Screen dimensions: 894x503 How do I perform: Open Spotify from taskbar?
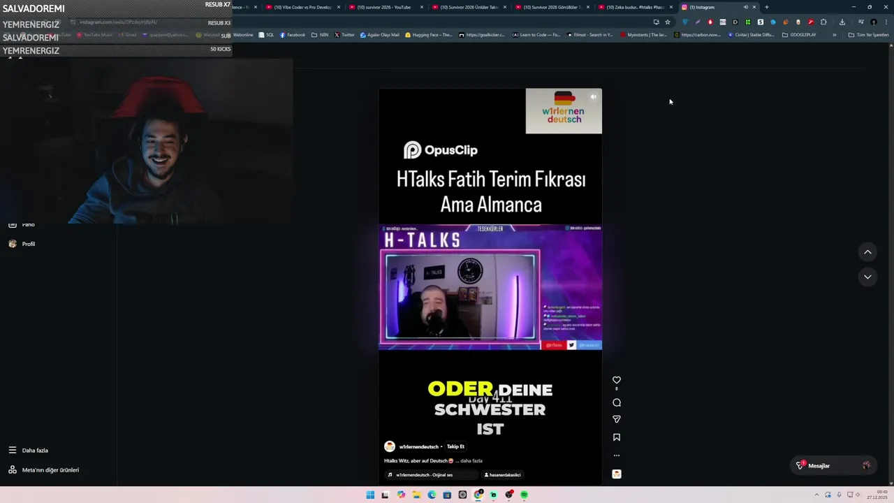pos(524,495)
